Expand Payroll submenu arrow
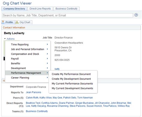The width and height of the screenshot is (142, 117). pyautogui.click(x=47, y=59)
